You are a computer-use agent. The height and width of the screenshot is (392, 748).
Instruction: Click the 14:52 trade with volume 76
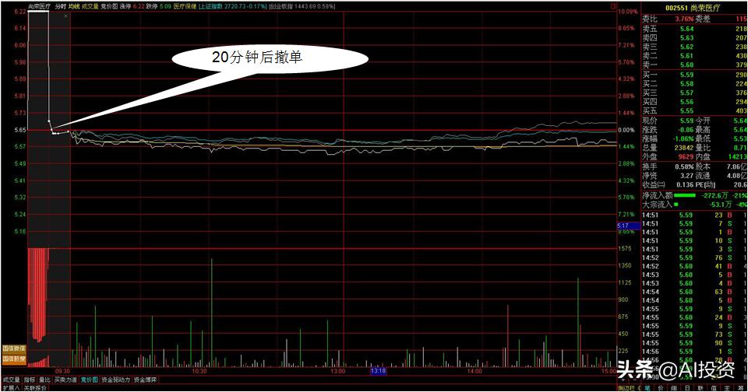coord(694,258)
